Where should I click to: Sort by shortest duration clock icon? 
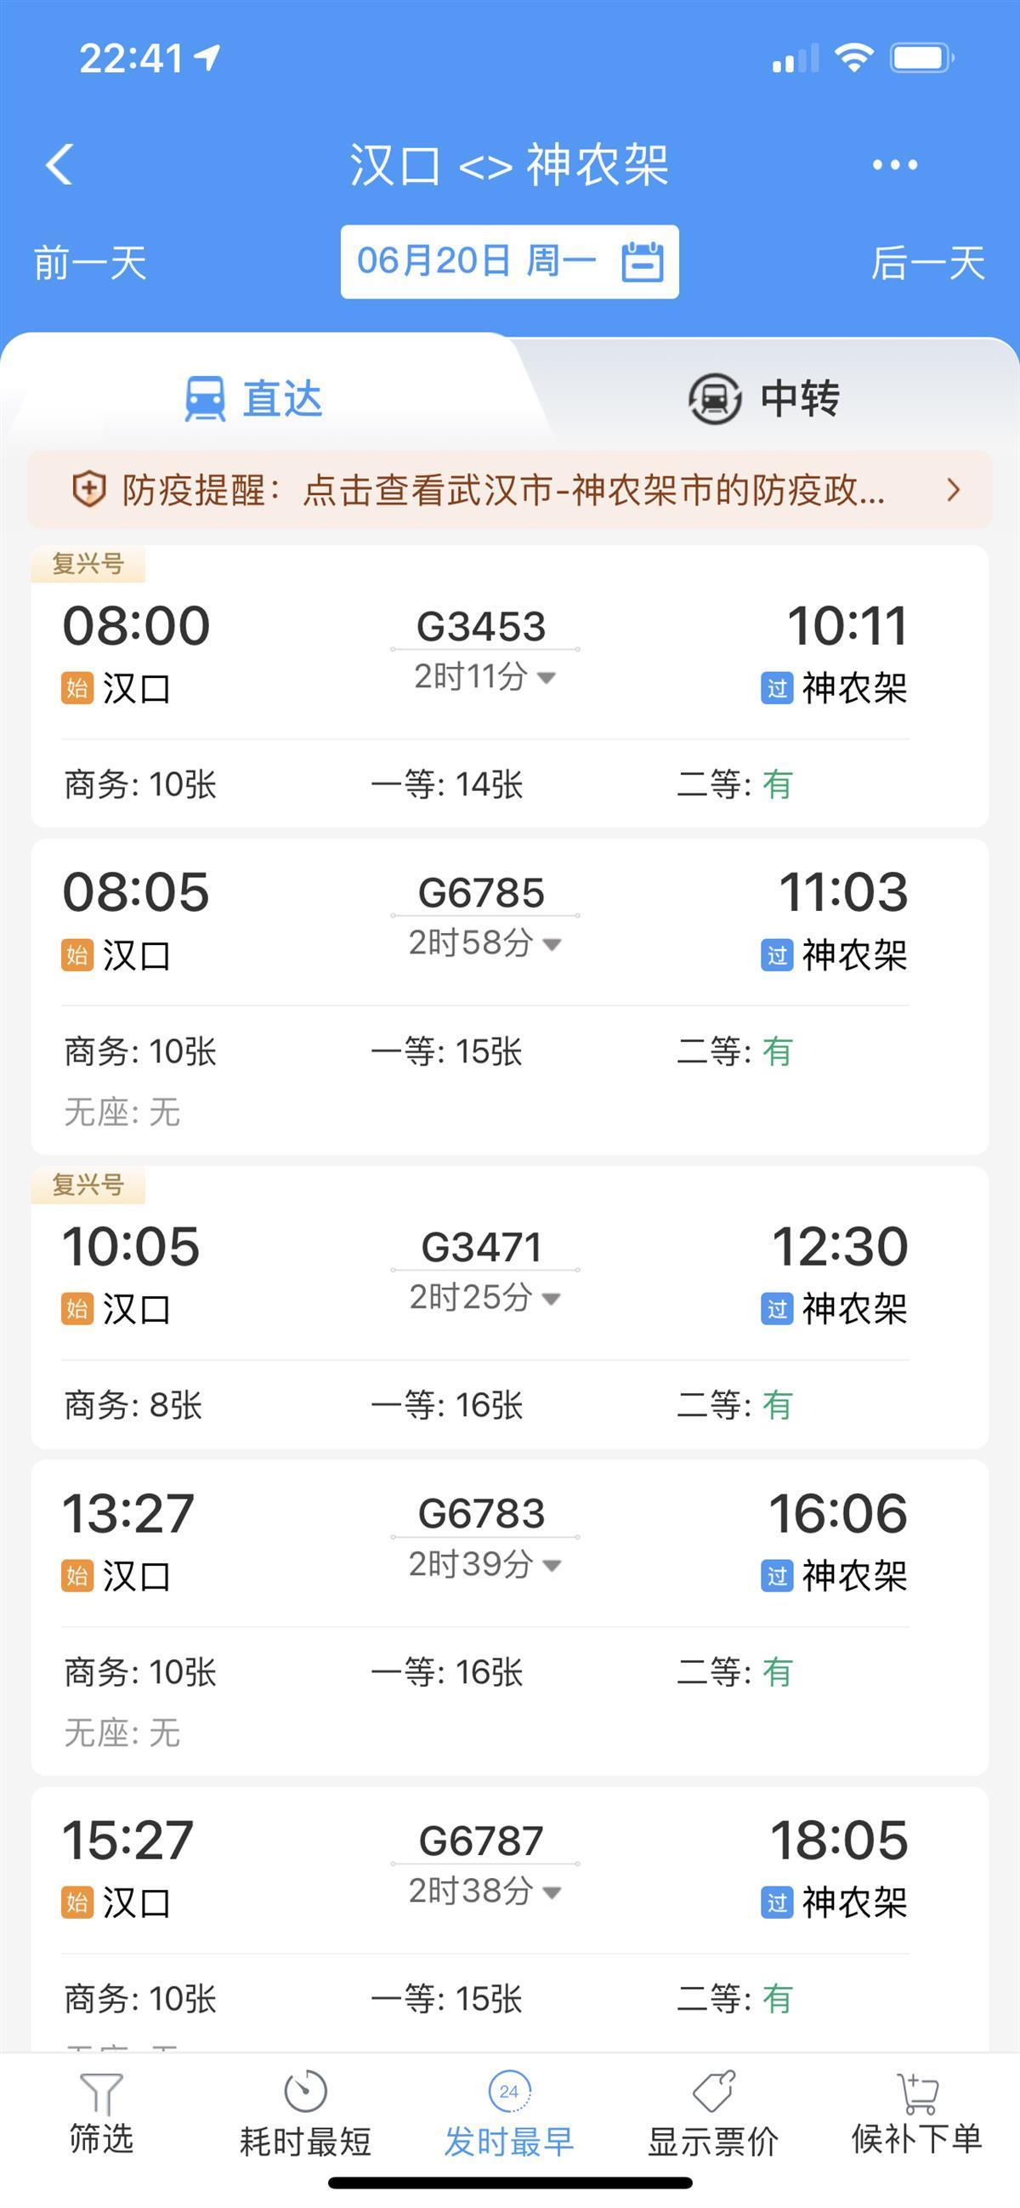[x=305, y=2091]
